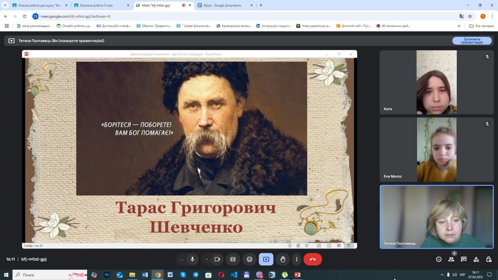Image resolution: width=498 pixels, height=280 pixels.
Task: Mute the microphone in Meet call
Action: pyautogui.click(x=192, y=259)
